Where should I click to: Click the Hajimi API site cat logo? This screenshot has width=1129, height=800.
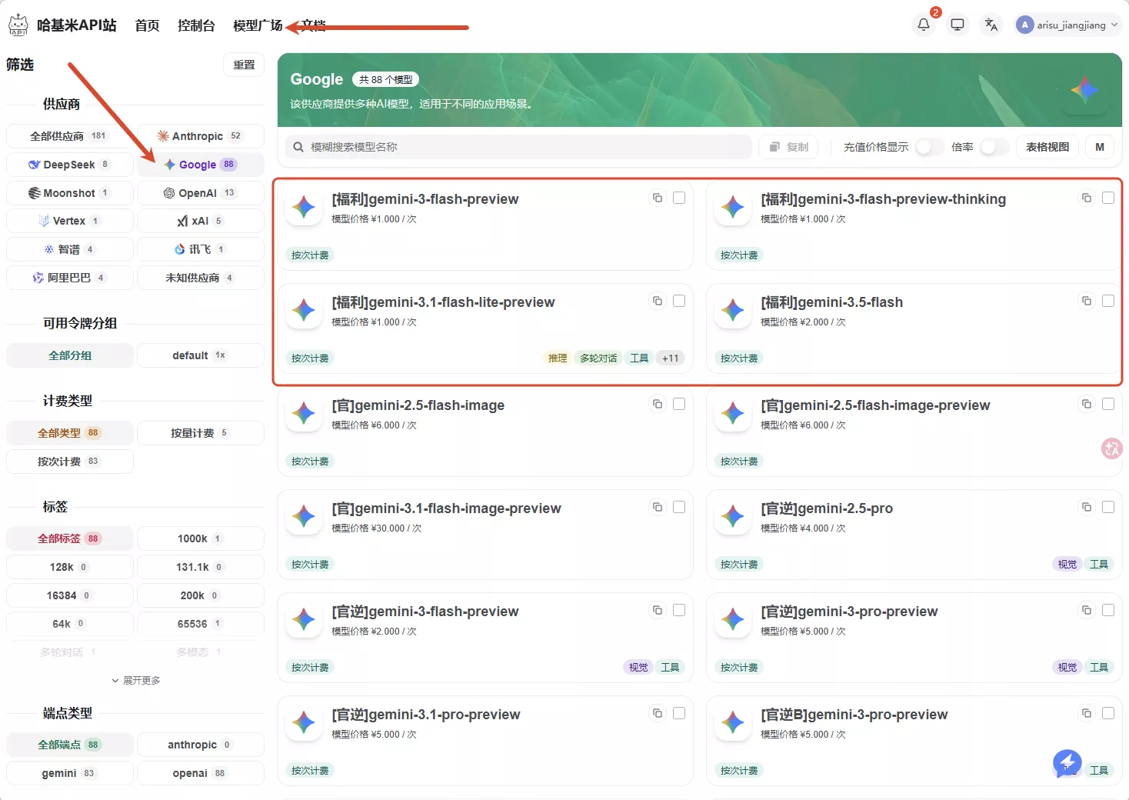coord(18,25)
